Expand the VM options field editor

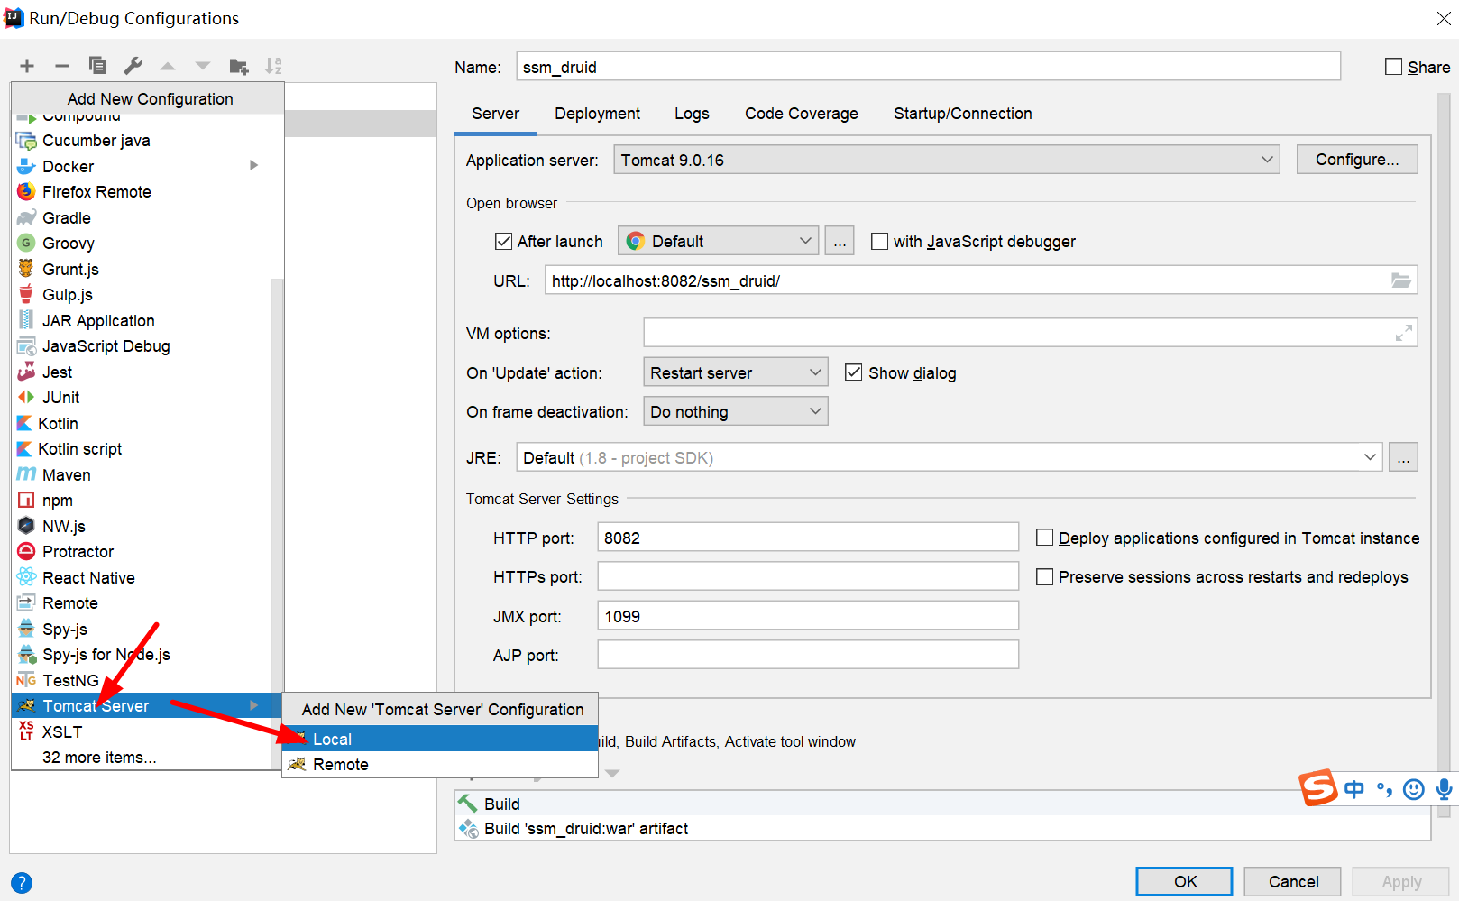1403,334
